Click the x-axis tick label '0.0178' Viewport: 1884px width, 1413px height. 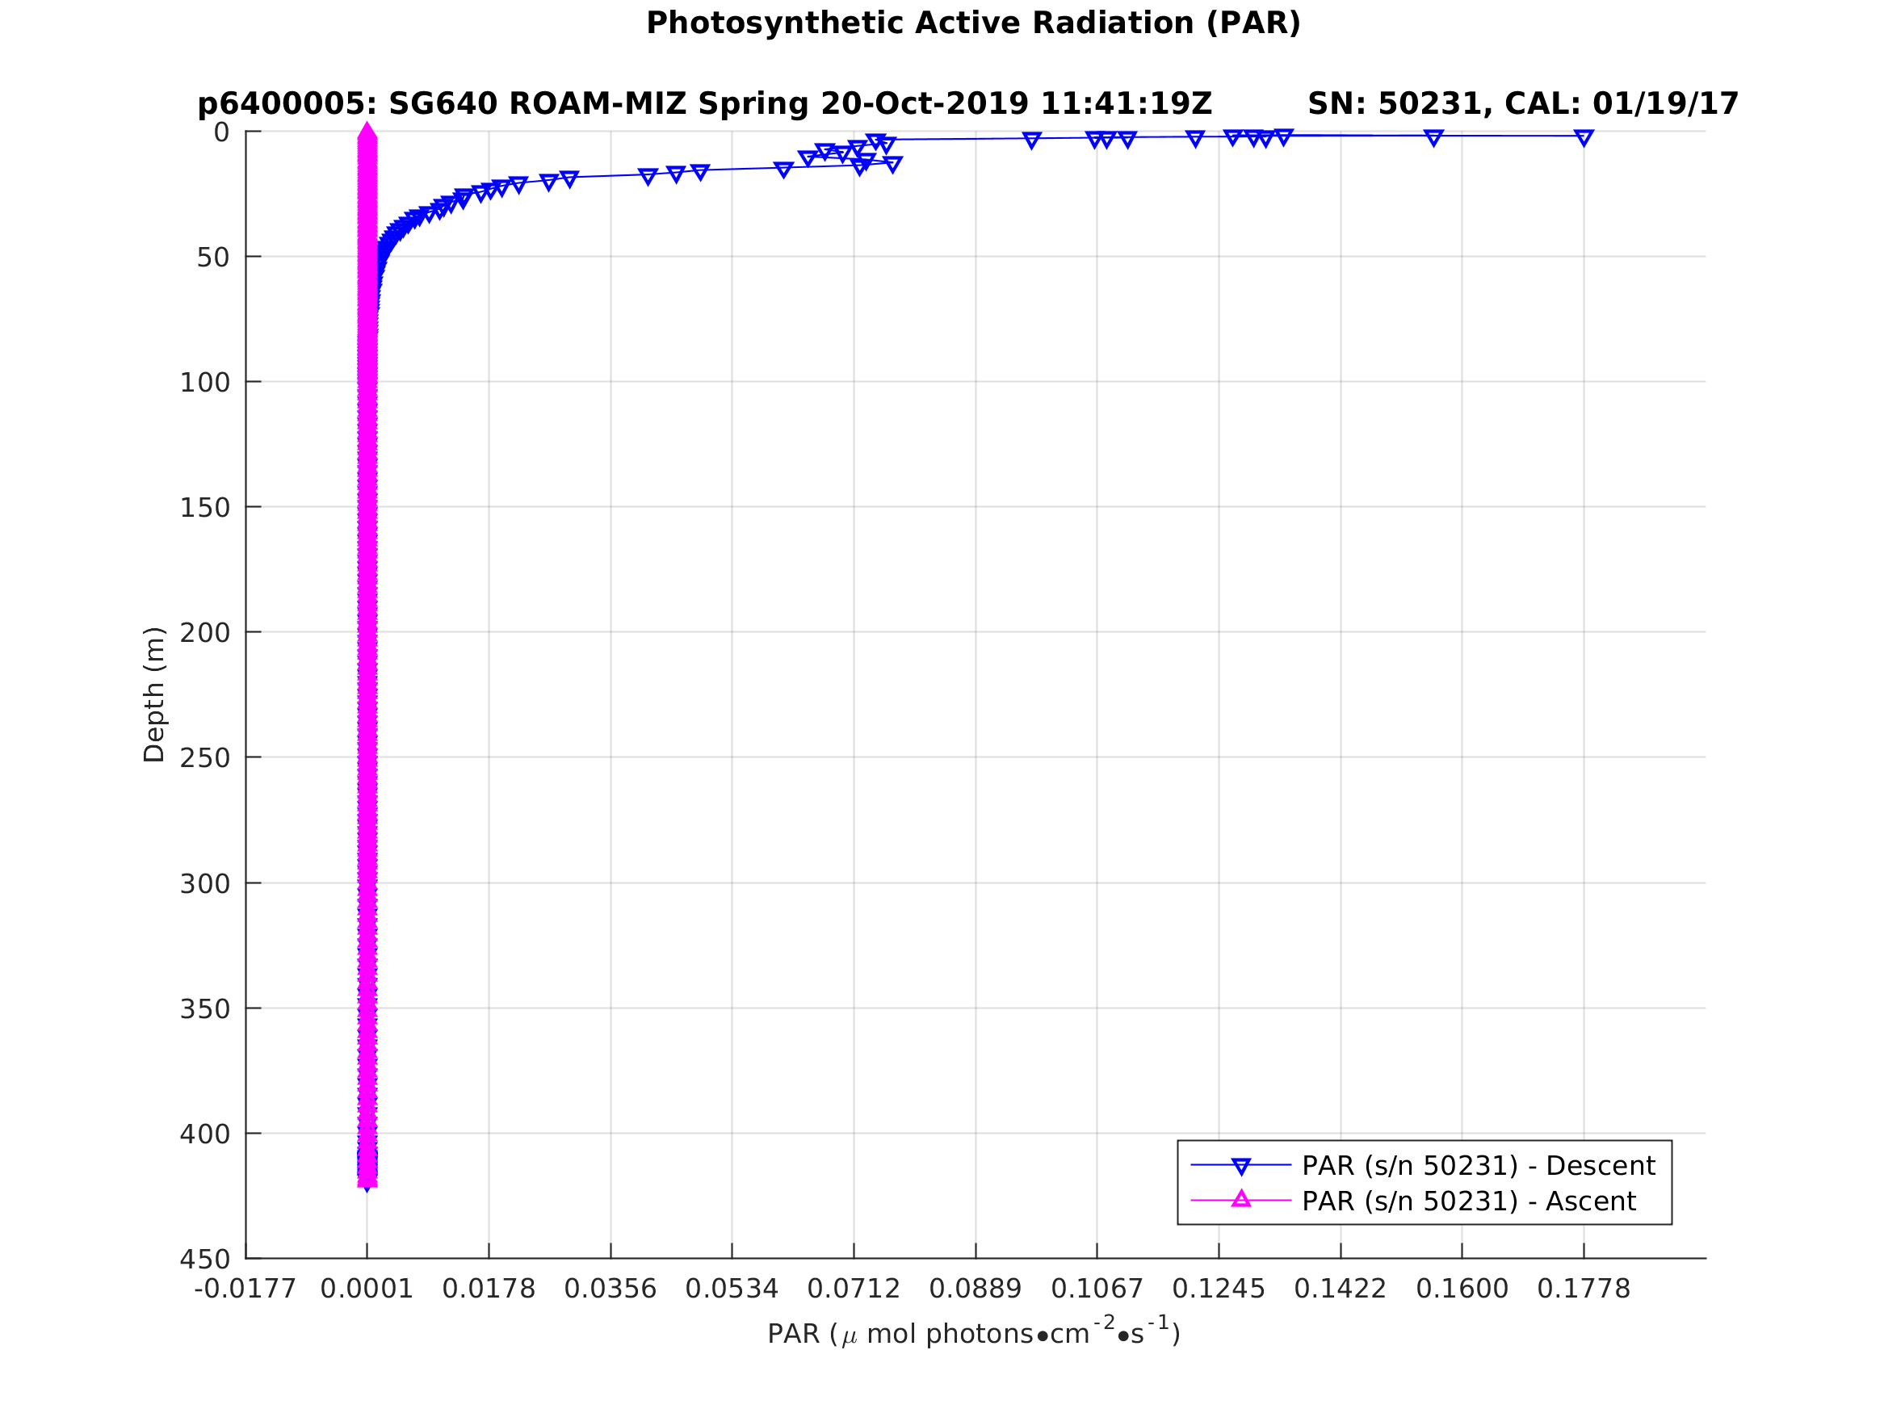[x=488, y=1289]
